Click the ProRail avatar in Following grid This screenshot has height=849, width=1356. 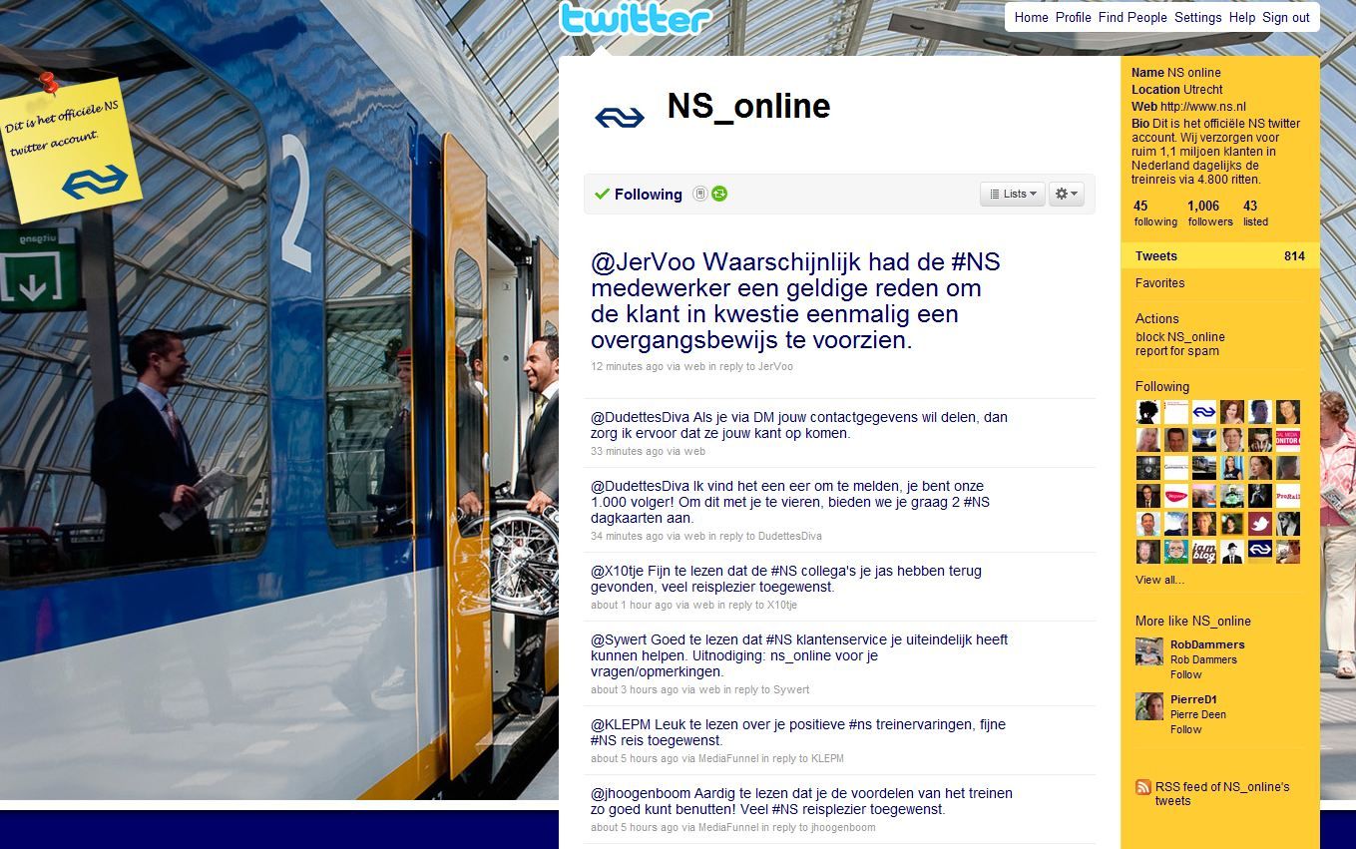click(1288, 496)
